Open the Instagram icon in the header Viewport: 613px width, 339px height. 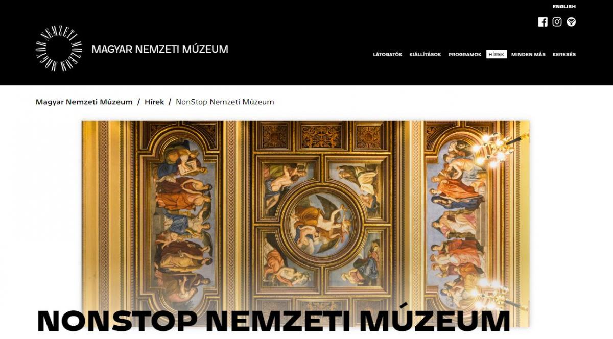pos(557,22)
